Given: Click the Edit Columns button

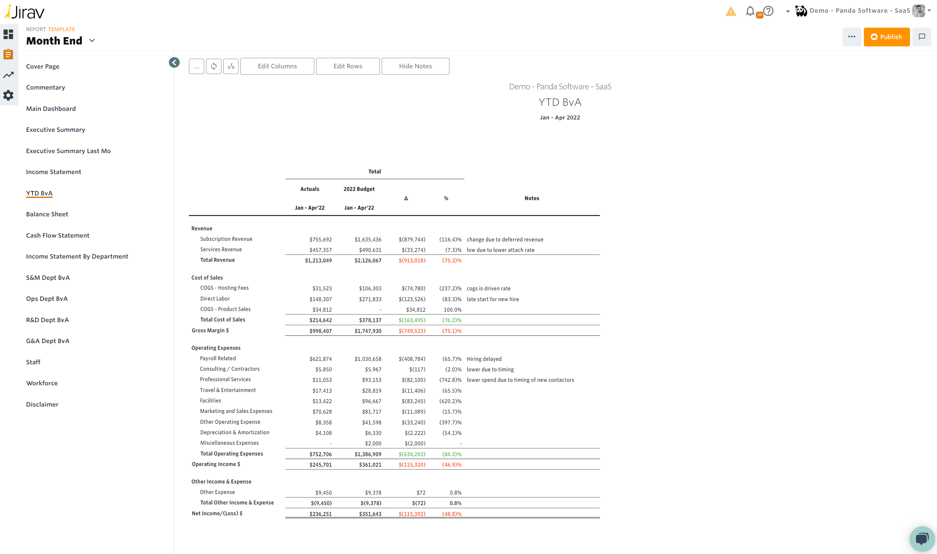Looking at the screenshot, I should pos(277,66).
